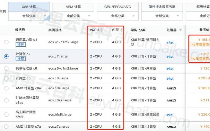
Task: Click the ecs.c7a.large instance spec
Action: tap(59, 127)
